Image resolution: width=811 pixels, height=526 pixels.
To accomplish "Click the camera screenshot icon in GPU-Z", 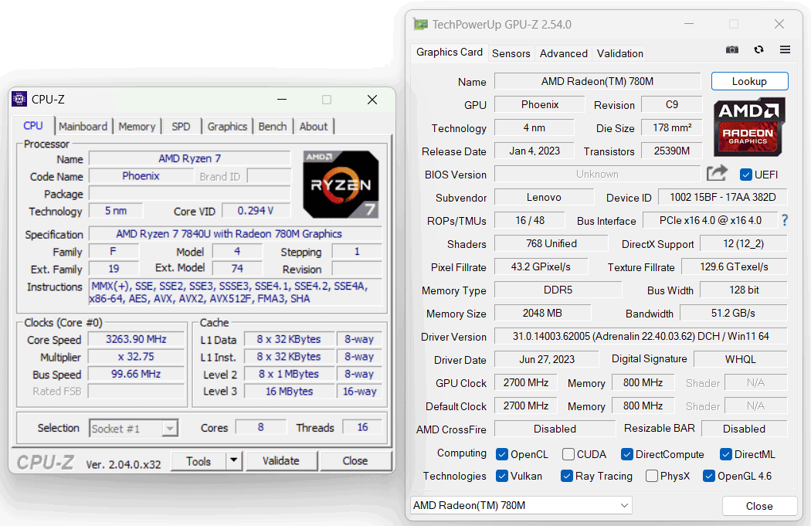I will [731, 49].
